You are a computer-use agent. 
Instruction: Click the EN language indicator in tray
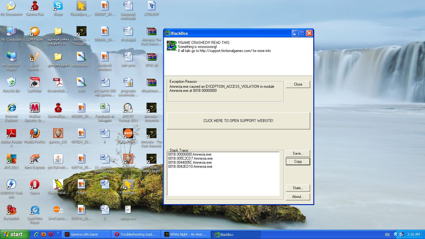click(387, 235)
